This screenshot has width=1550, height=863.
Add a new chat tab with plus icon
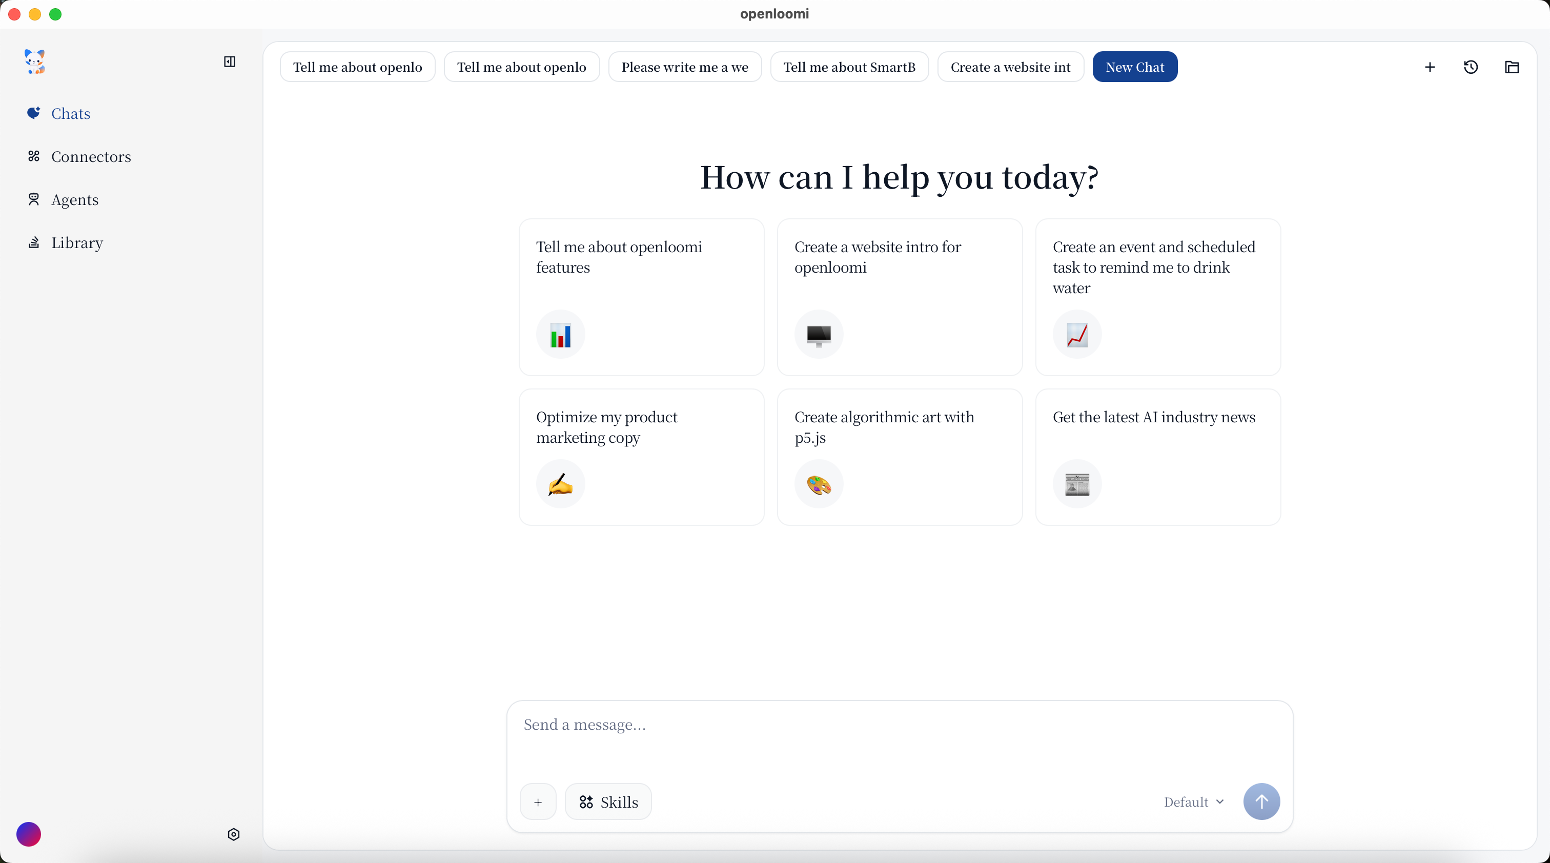[x=1430, y=67]
